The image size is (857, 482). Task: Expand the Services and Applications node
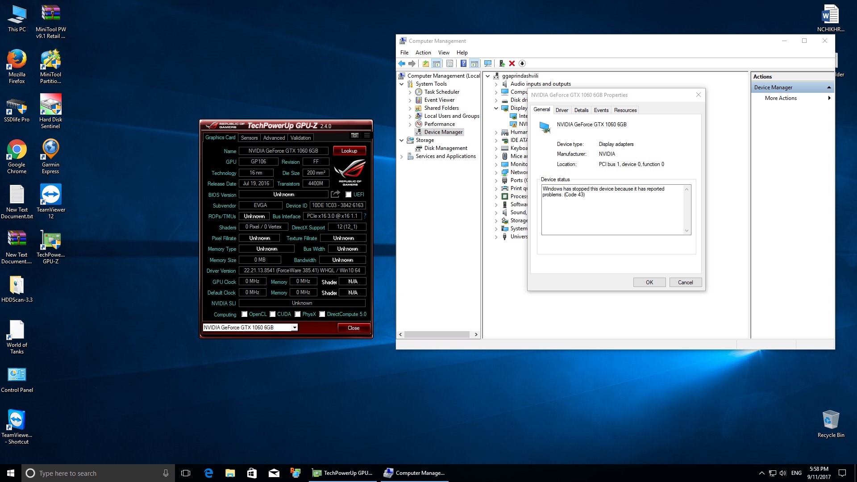tap(402, 156)
